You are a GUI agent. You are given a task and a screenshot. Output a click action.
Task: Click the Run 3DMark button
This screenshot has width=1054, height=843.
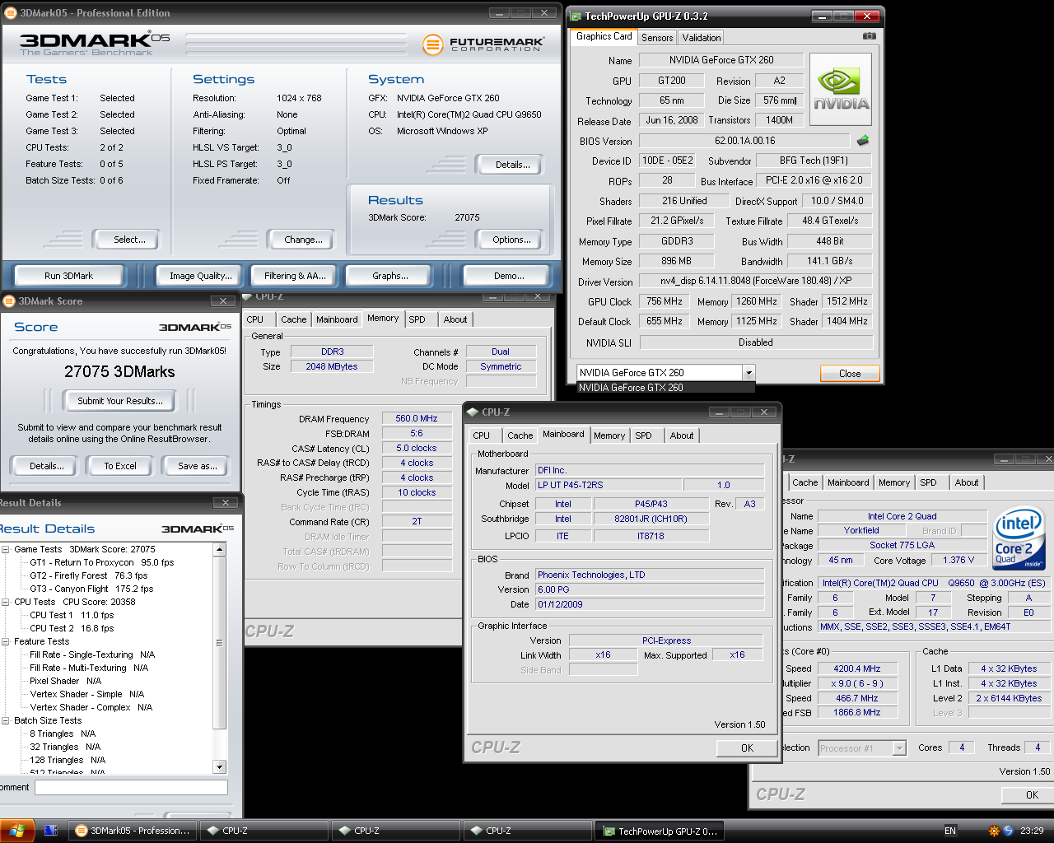pos(68,276)
